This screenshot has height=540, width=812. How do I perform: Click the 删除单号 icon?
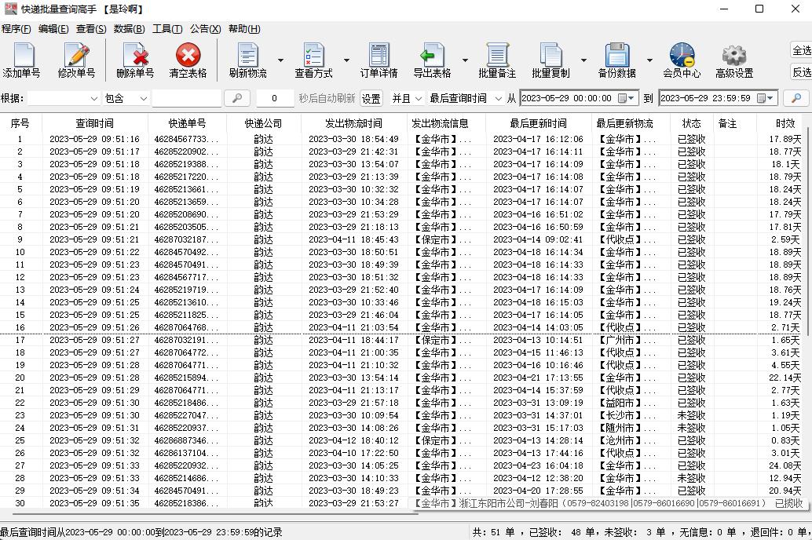point(135,55)
